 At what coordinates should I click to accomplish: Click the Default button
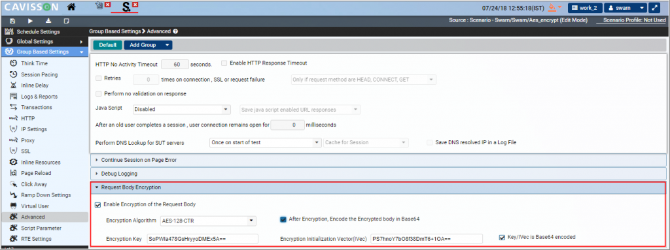click(x=108, y=45)
